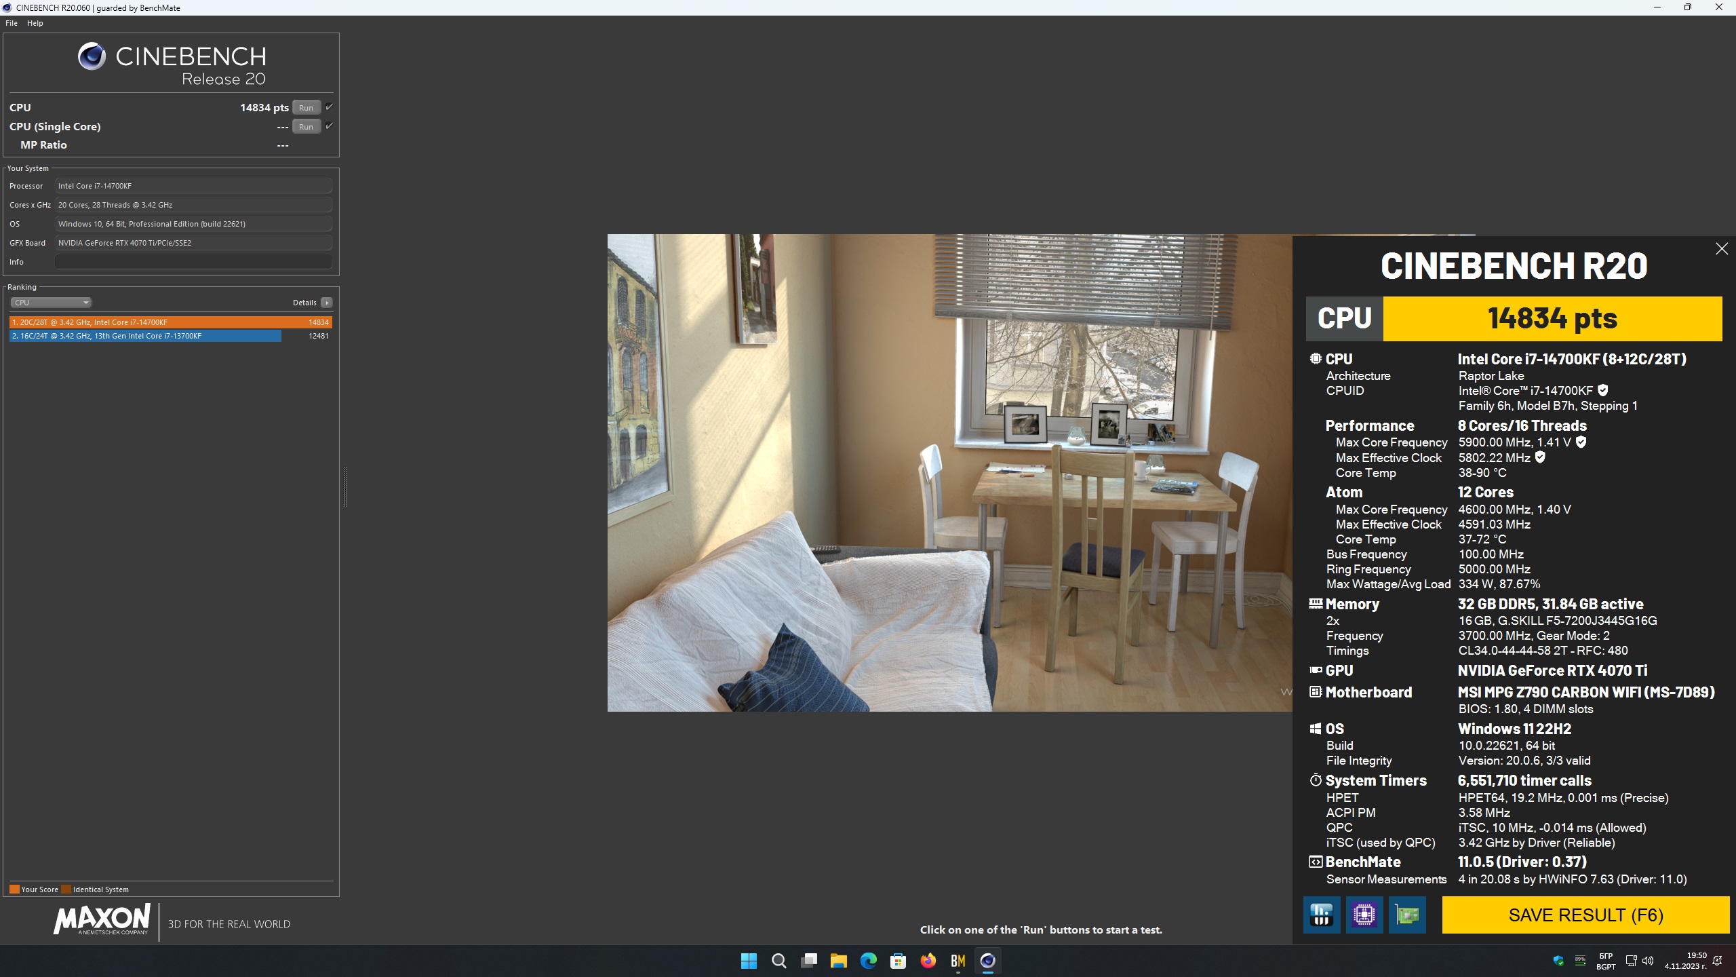
Task: Click the Processor field Intel Core i7-14700KF
Action: pyautogui.click(x=193, y=186)
